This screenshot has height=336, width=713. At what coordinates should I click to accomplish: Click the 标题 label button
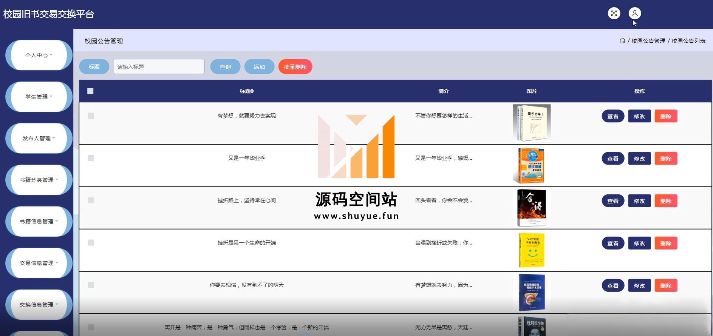pos(94,66)
